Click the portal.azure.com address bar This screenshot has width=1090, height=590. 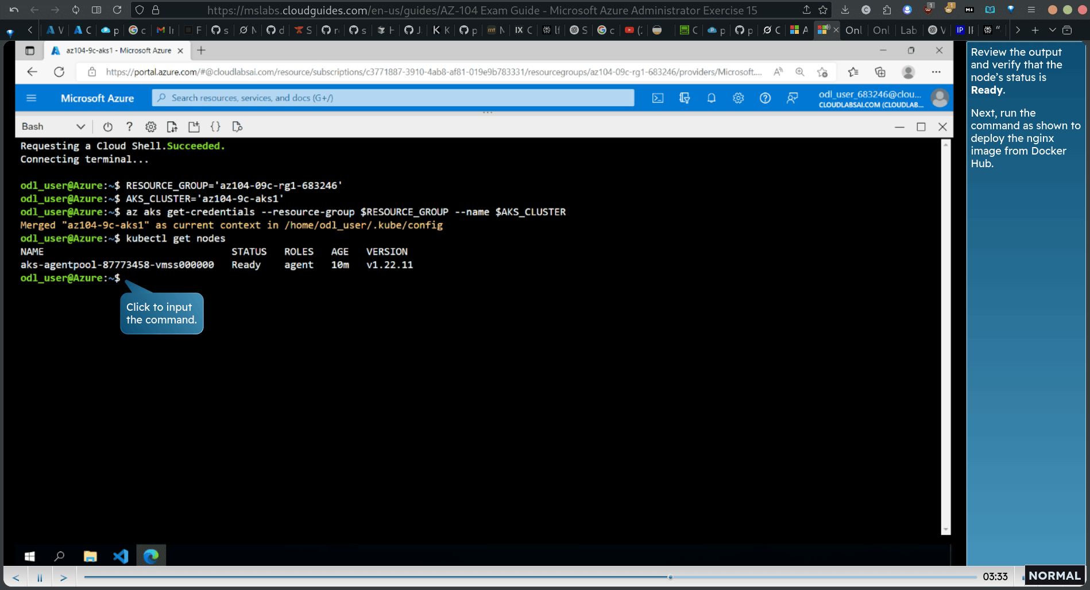(434, 72)
